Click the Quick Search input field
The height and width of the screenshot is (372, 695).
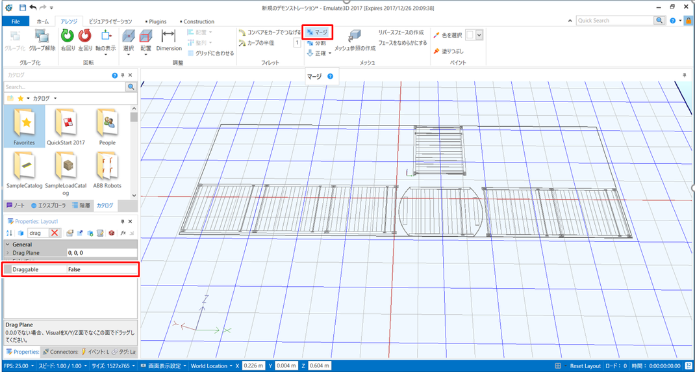coord(615,20)
